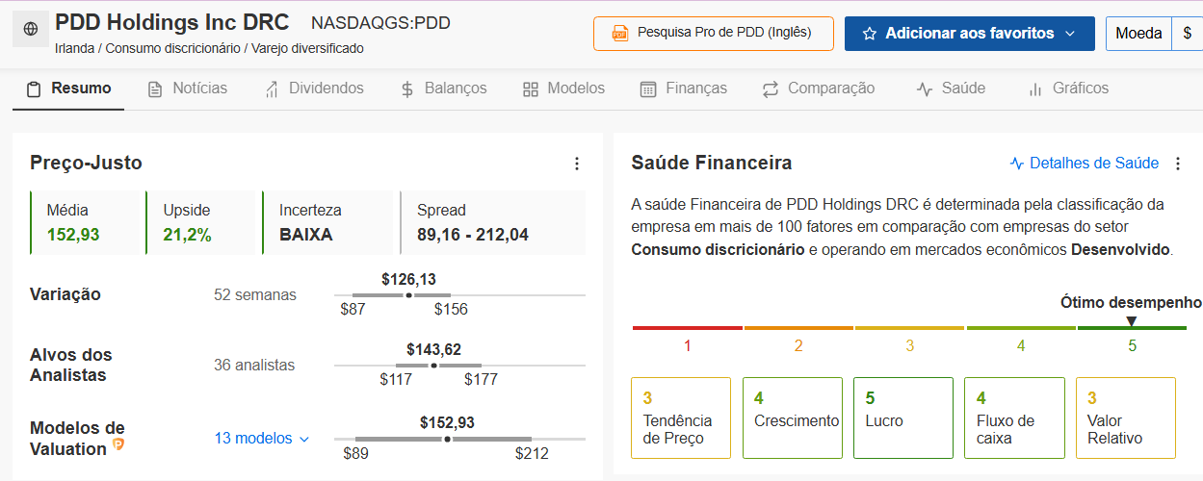
Task: Click the three-dot menu in Preço-Justo panel
Action: point(577,164)
